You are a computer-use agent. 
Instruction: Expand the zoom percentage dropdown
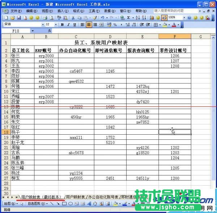point(184,17)
